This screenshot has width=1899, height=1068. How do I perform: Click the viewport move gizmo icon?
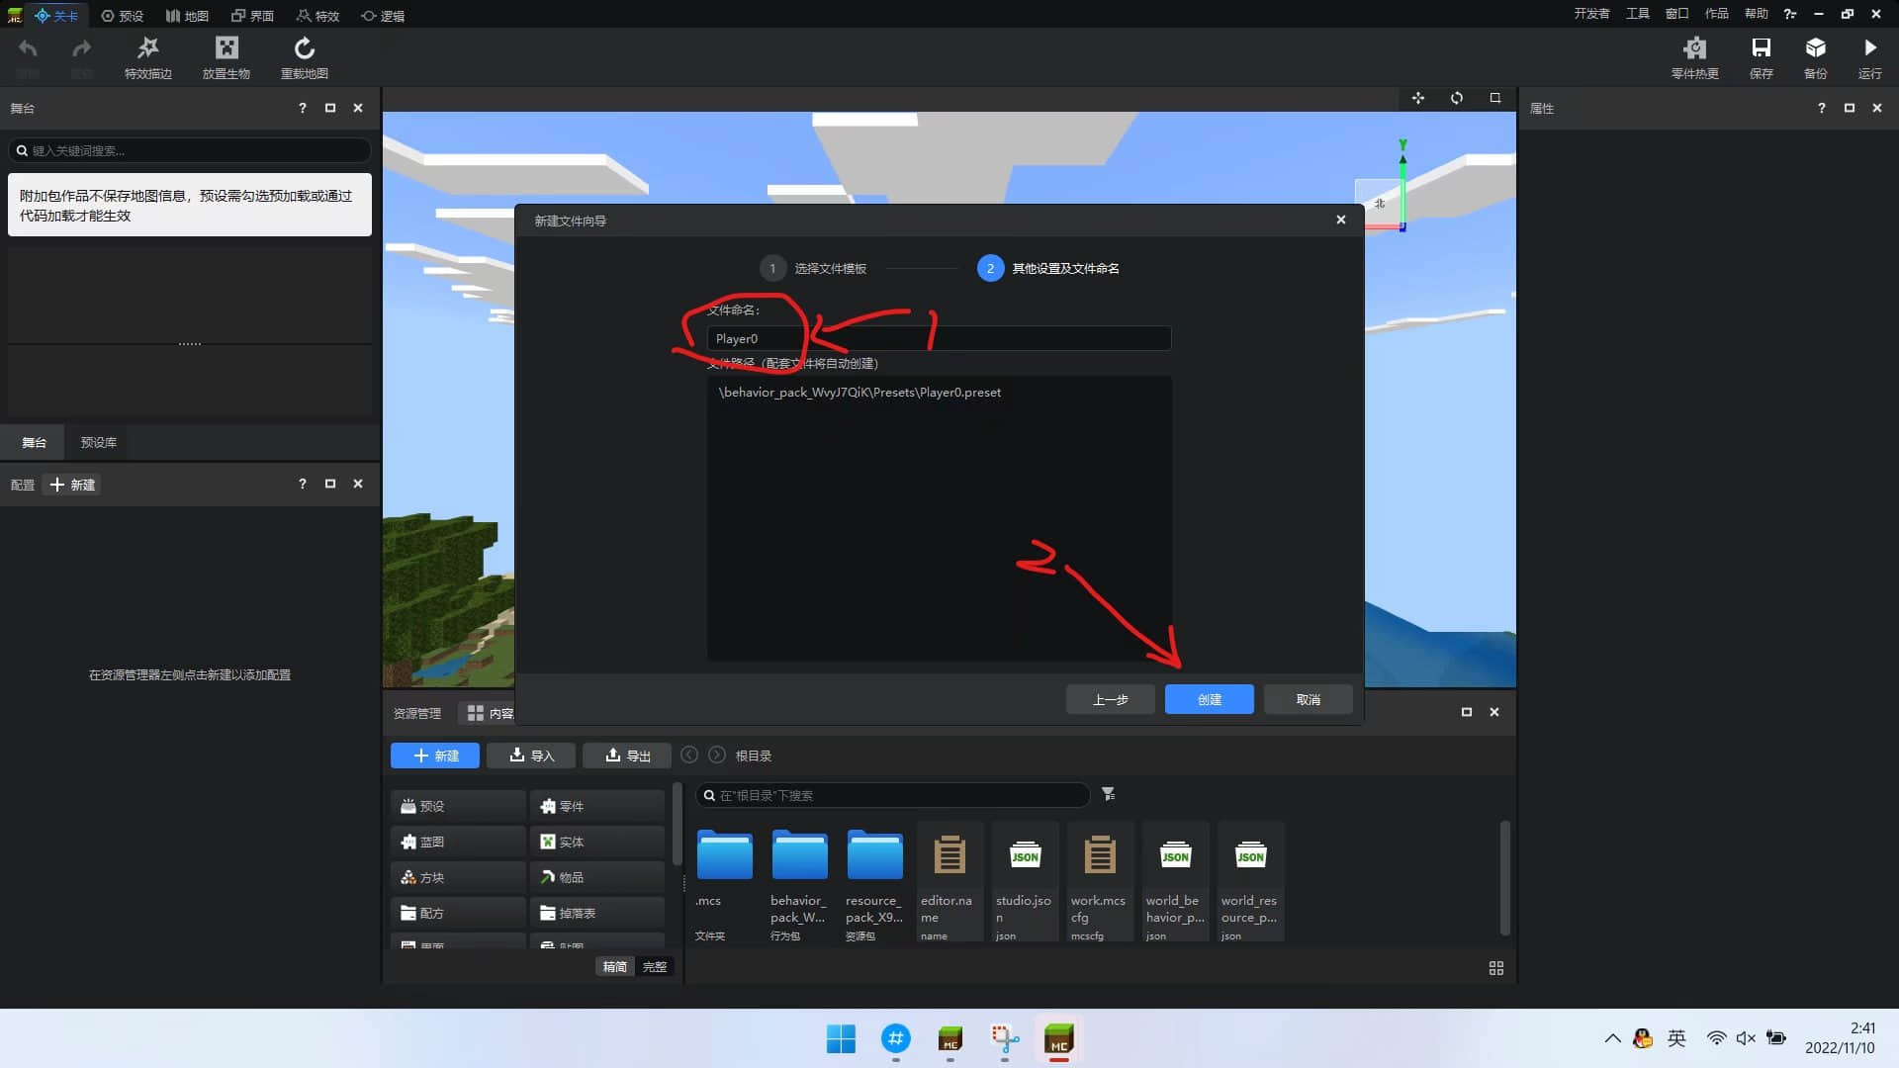point(1418,98)
